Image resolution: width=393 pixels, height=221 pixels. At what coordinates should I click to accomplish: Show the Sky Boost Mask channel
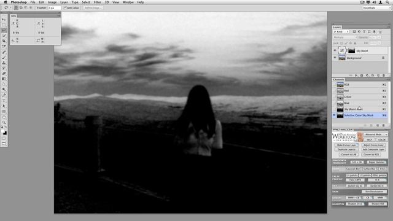tap(334, 109)
